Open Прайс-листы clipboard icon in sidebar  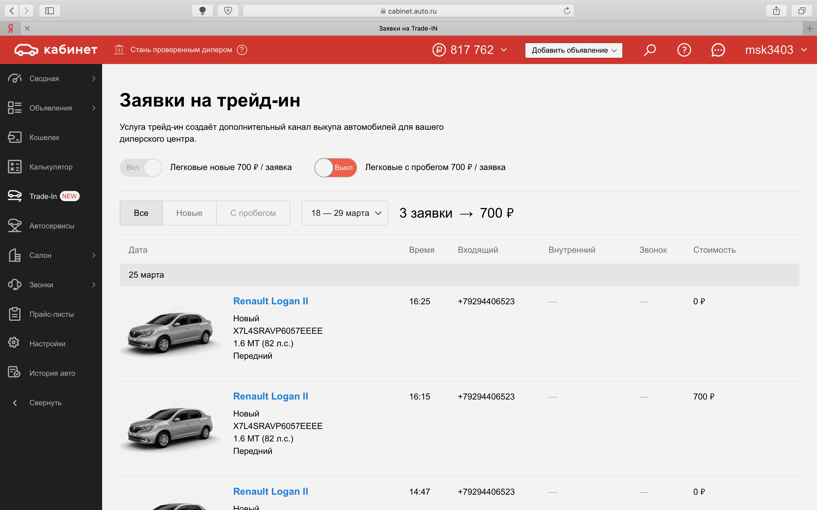(x=14, y=314)
